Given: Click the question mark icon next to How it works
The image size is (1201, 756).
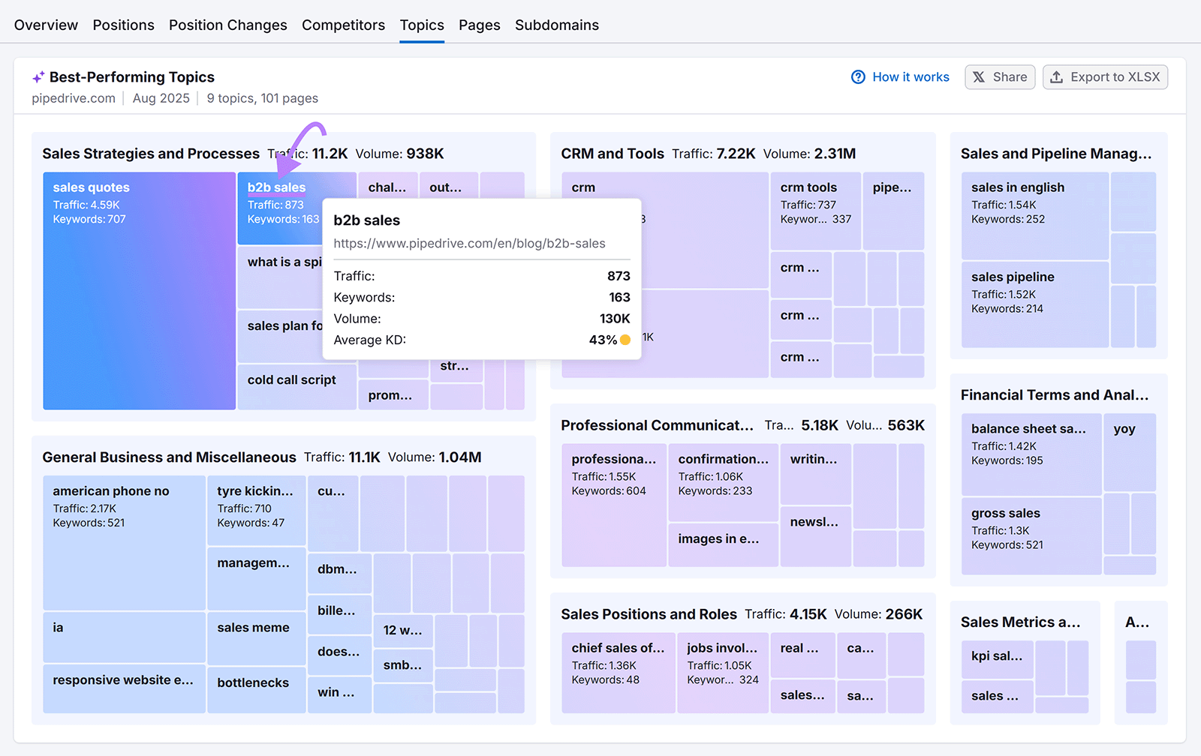Looking at the screenshot, I should tap(858, 76).
